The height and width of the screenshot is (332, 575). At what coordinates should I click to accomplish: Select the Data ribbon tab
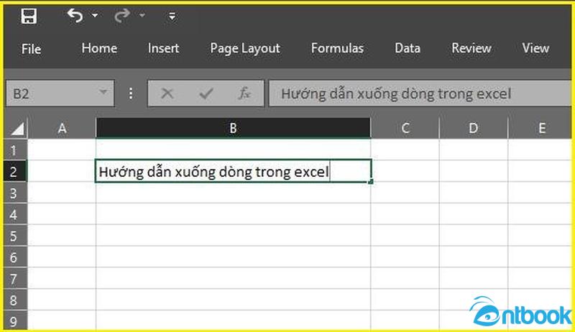[408, 48]
